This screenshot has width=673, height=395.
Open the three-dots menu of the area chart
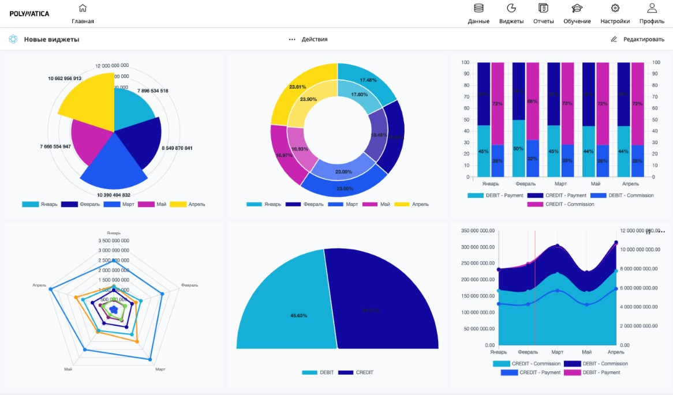click(661, 231)
